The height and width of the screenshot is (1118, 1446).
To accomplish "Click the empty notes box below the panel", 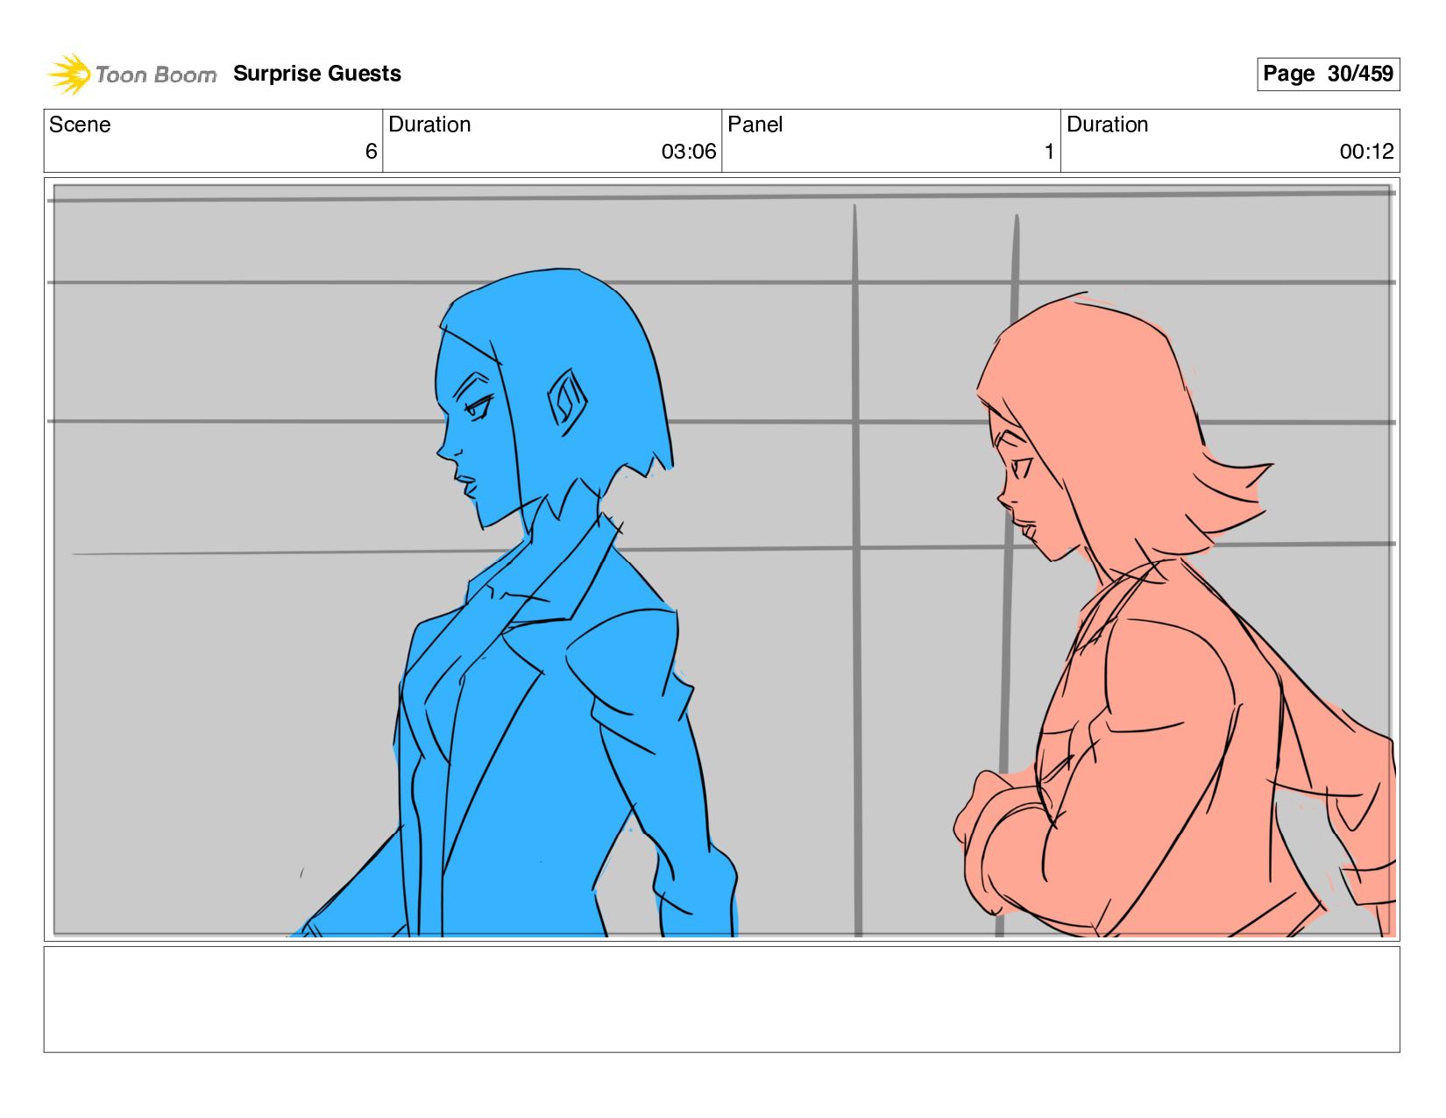I will click(721, 999).
